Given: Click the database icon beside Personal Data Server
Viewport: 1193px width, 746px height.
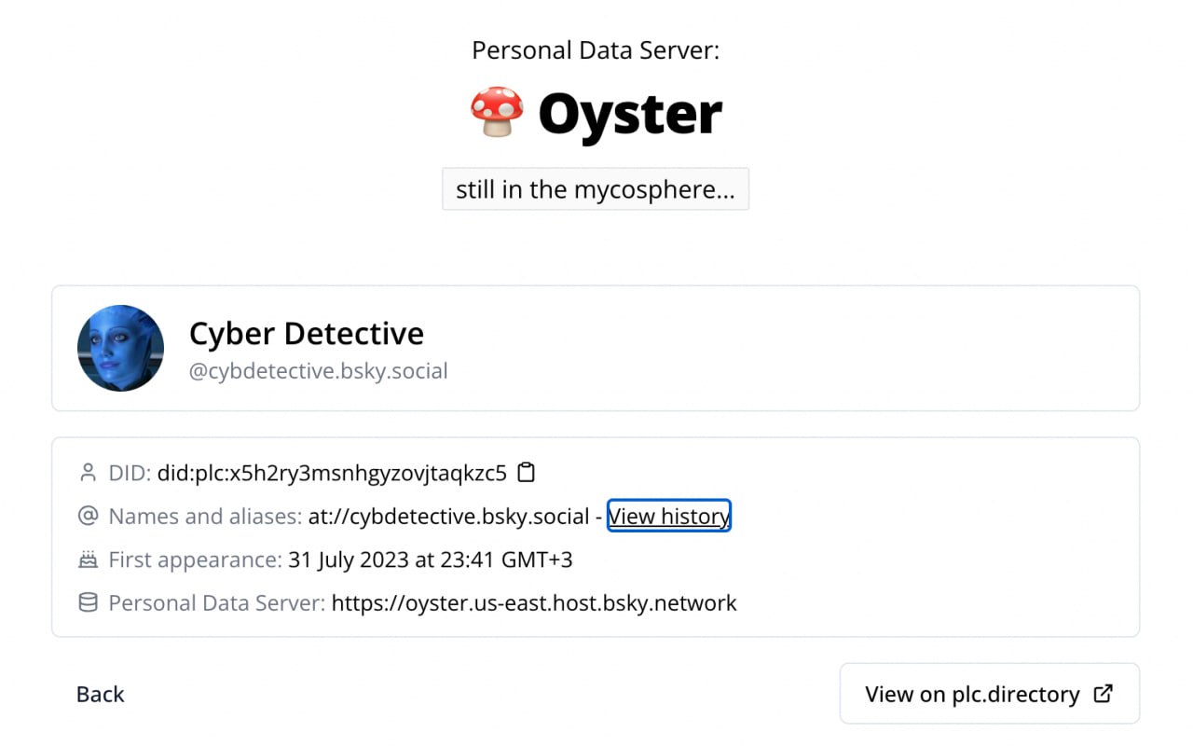Looking at the screenshot, I should coord(88,602).
